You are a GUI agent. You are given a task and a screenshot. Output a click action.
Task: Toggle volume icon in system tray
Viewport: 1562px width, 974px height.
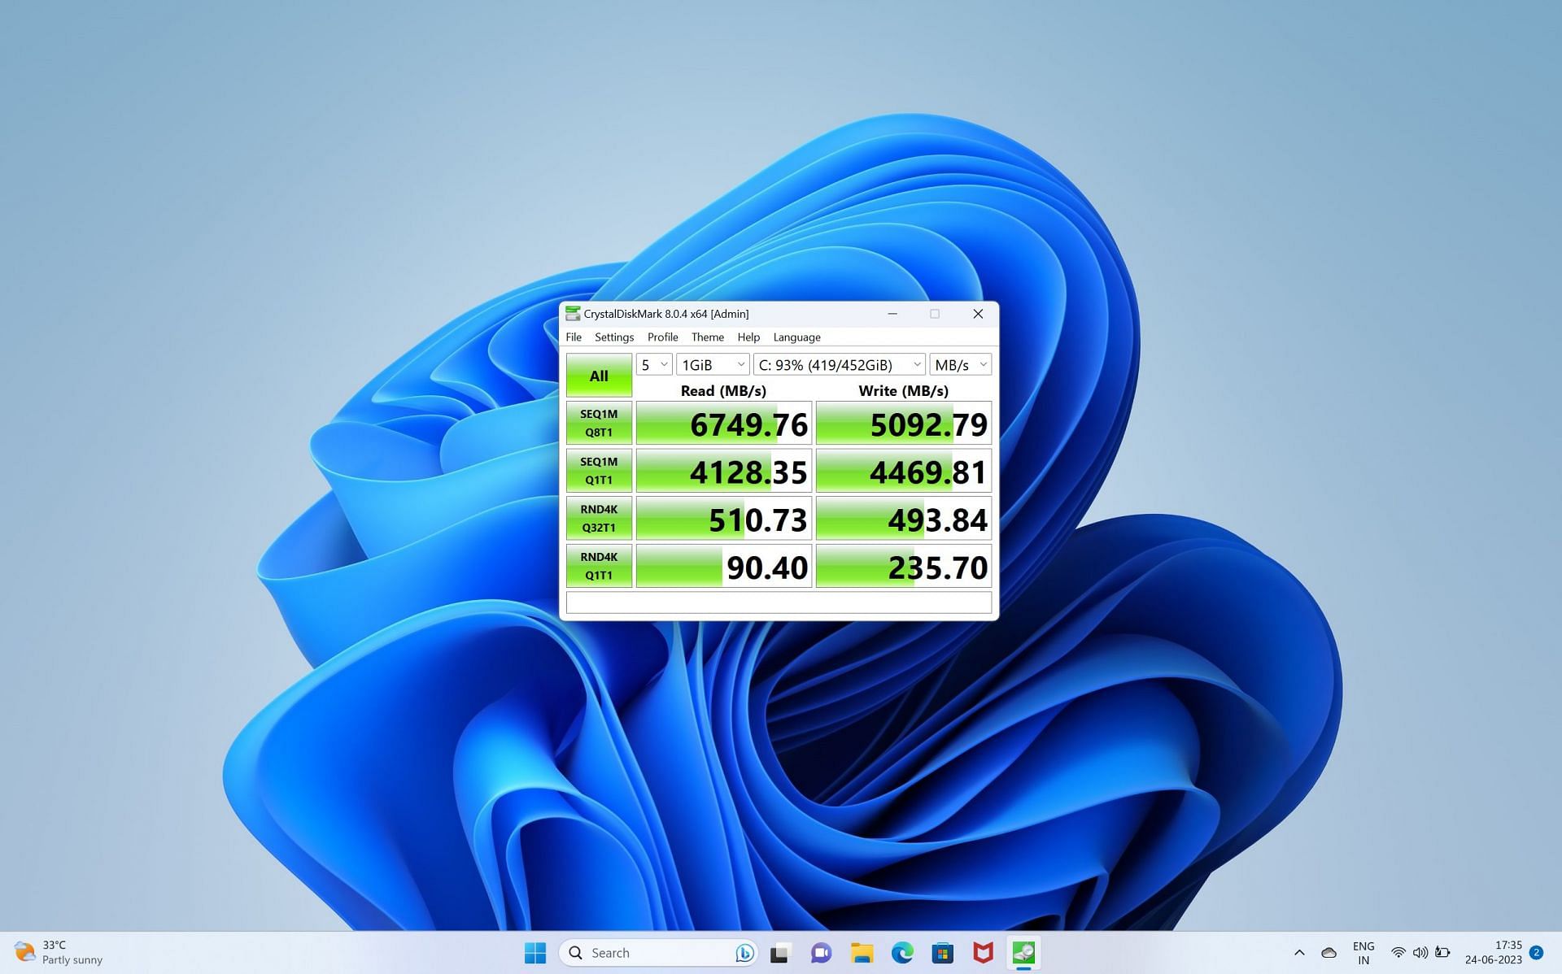coord(1417,951)
